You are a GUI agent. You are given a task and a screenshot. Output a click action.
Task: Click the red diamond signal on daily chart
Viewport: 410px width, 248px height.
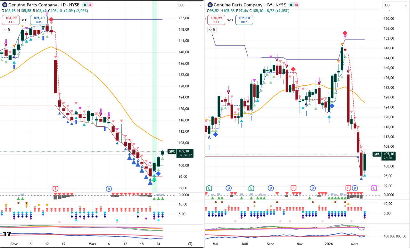(x=51, y=20)
